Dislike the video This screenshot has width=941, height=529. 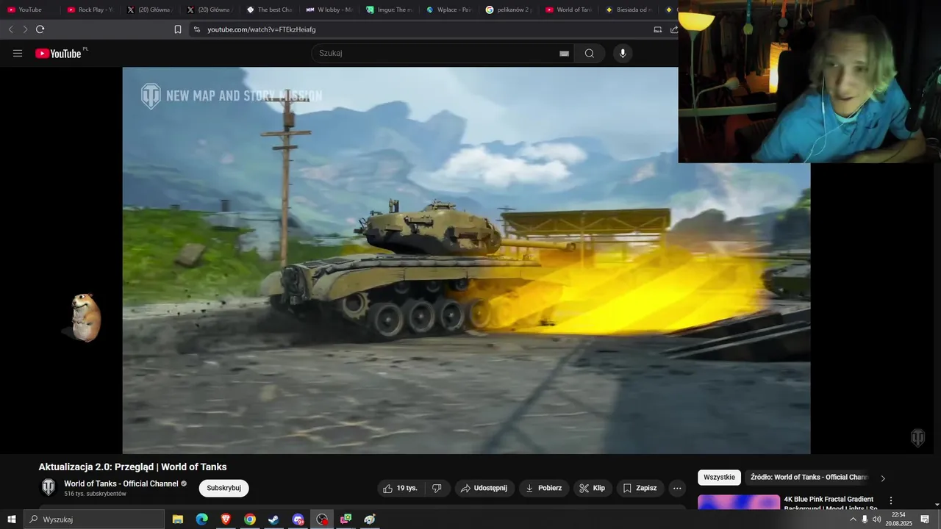[x=437, y=488]
